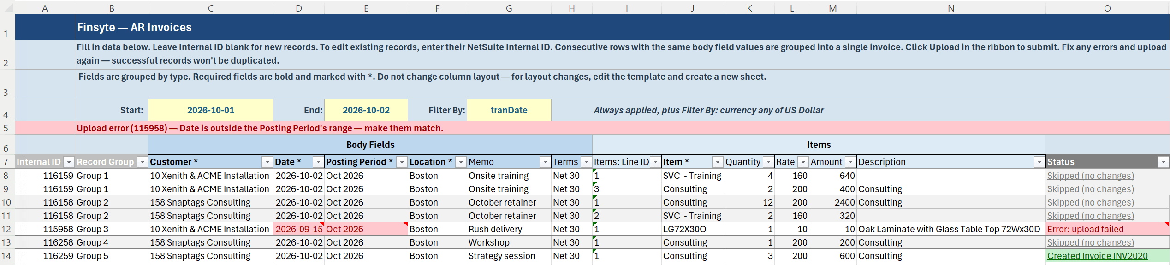
Task: Select the 'Always applied, plus Filter By' note
Action: 708,110
